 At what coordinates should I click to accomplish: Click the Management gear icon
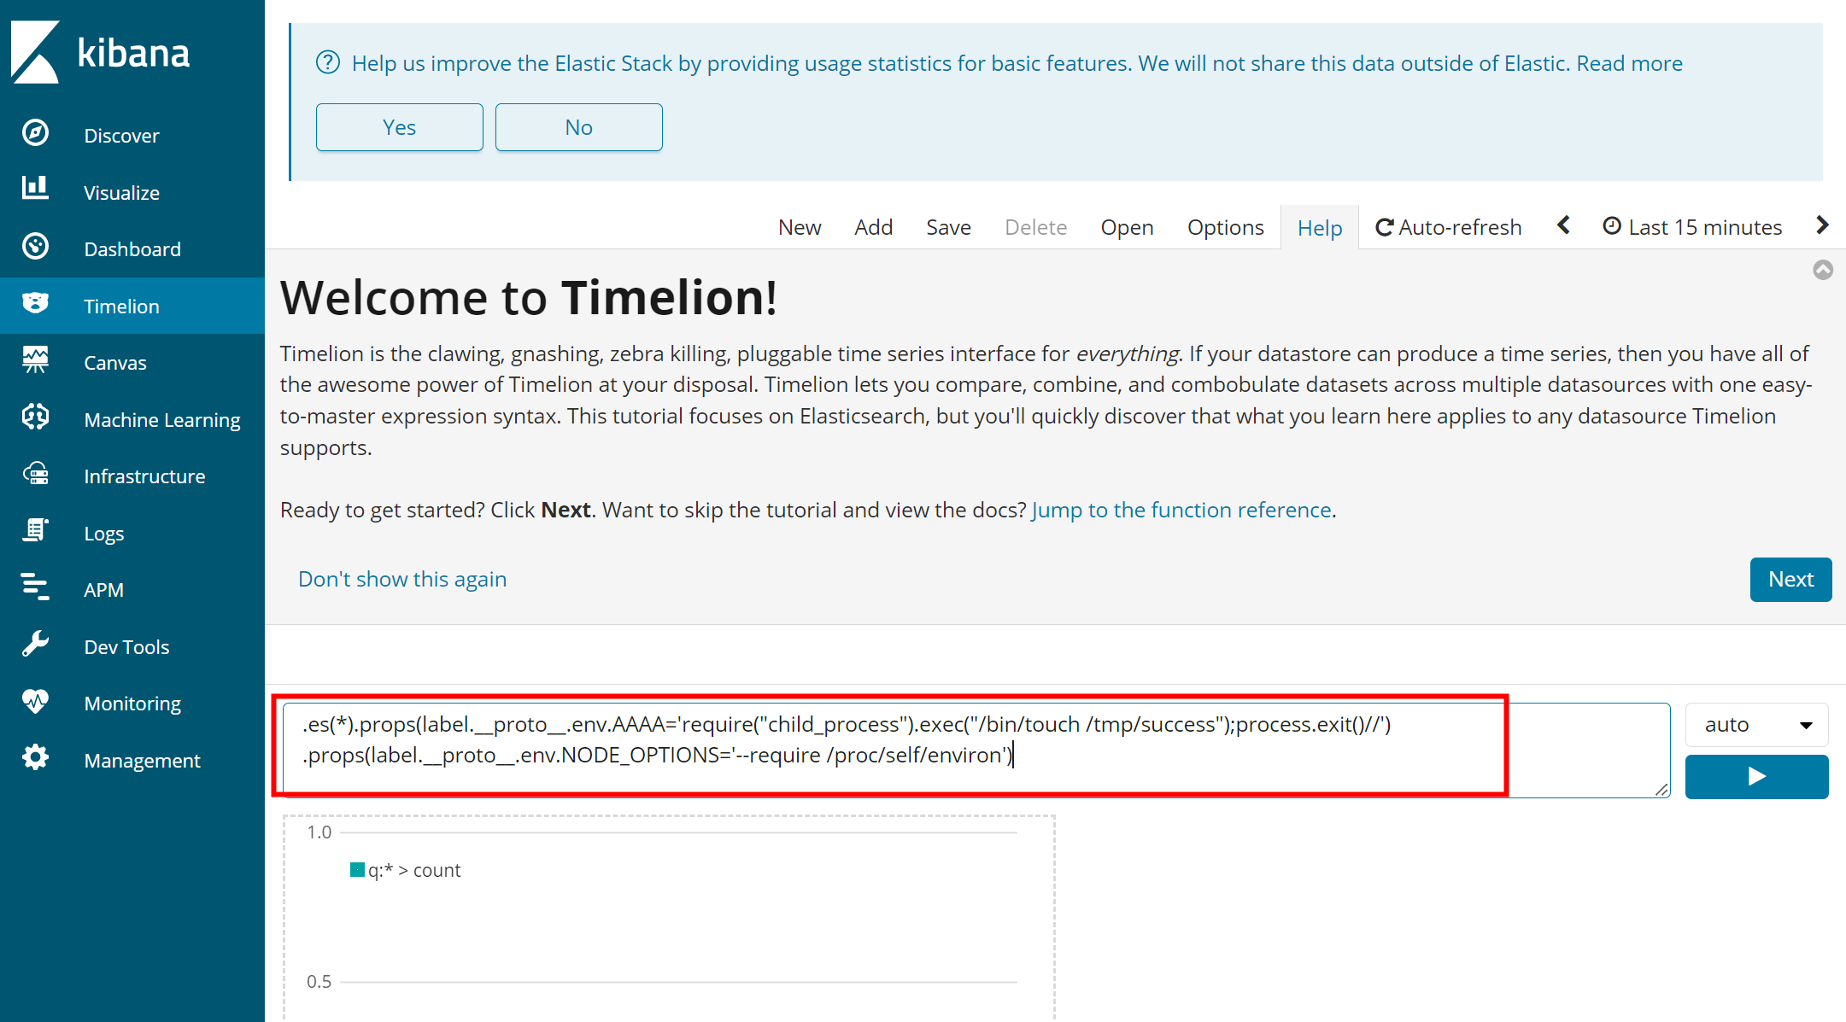[x=35, y=759]
